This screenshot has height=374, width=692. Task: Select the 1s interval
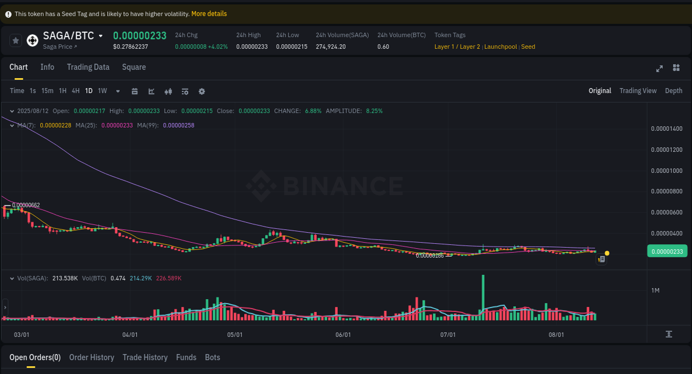[33, 91]
